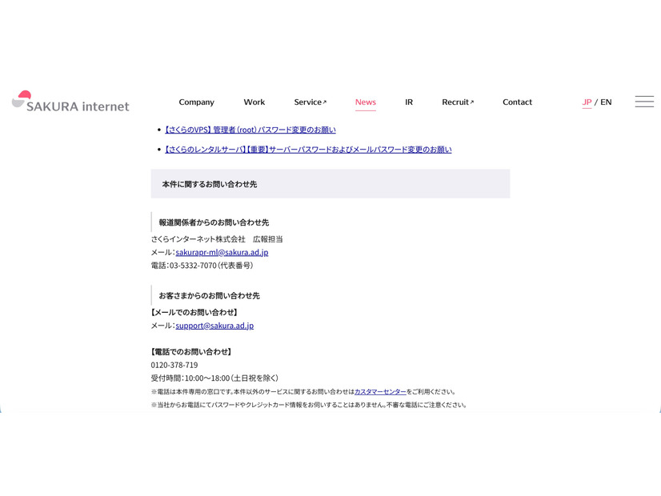The height and width of the screenshot is (496, 661).
Task: Open the さくらのVPS root password change link
Action: click(250, 130)
